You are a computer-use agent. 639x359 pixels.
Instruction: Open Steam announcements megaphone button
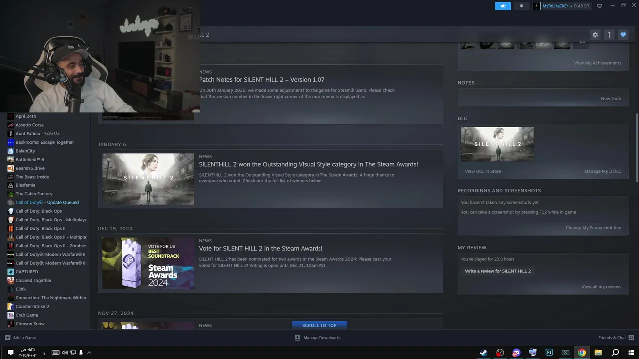(x=503, y=6)
